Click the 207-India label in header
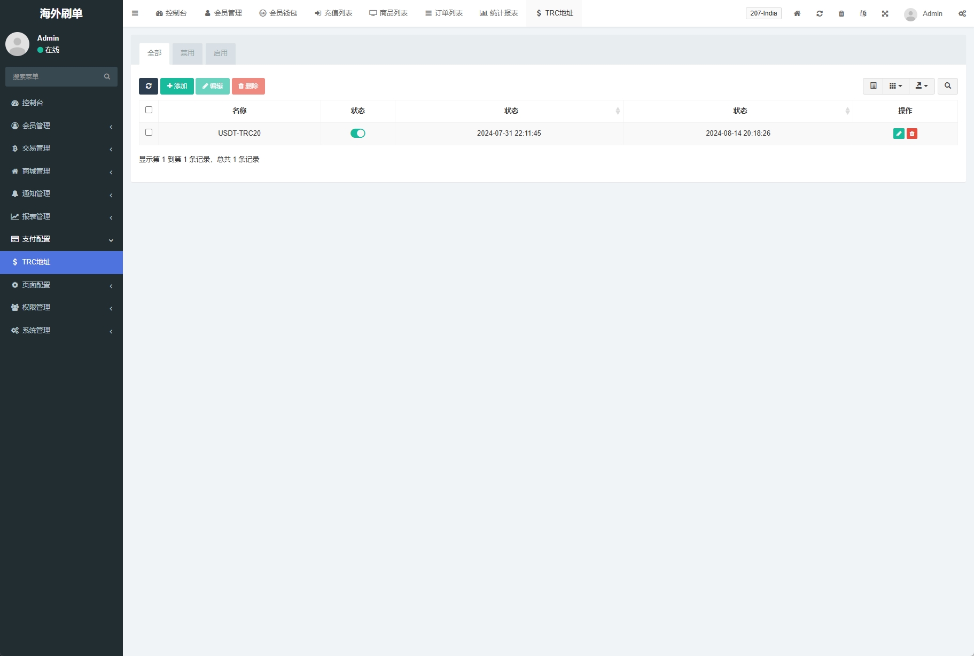 (763, 13)
